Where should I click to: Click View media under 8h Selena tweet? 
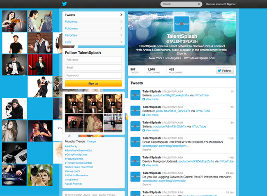pos(152,130)
